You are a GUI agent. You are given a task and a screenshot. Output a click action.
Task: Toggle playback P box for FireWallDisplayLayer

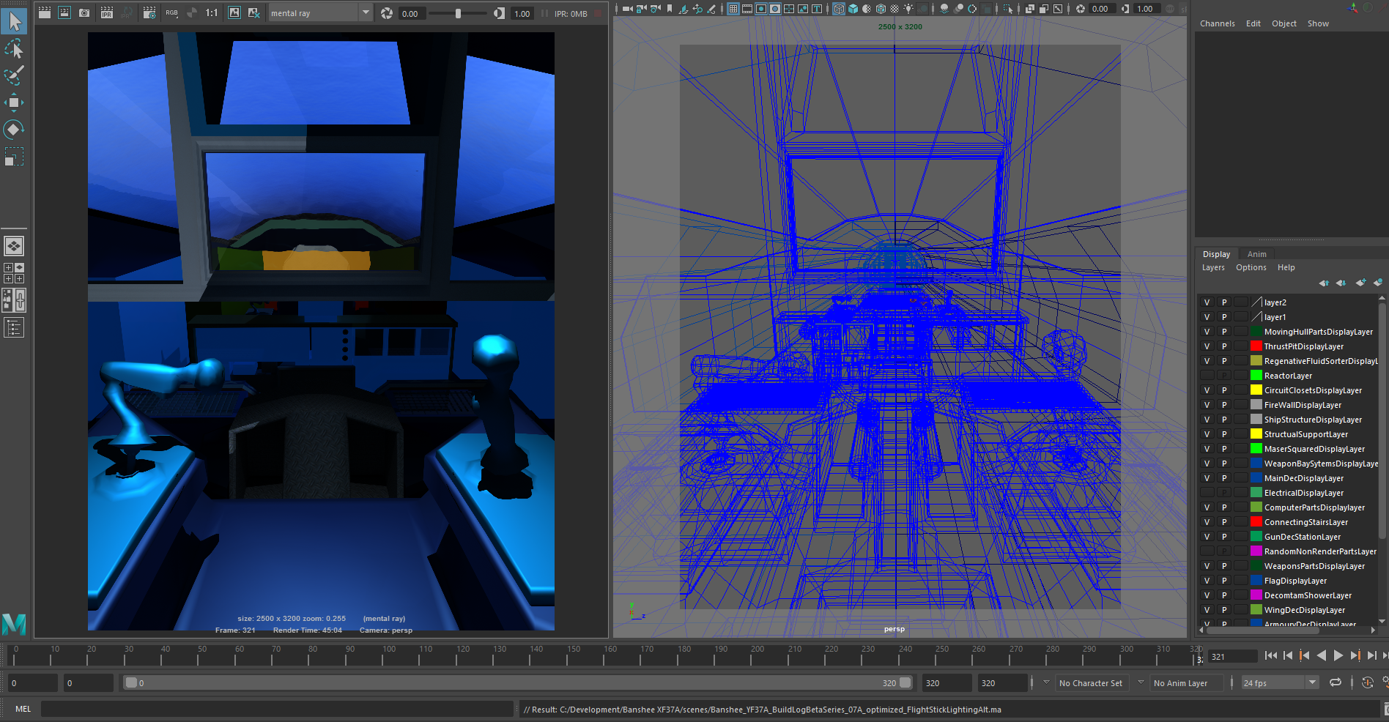tap(1223, 405)
